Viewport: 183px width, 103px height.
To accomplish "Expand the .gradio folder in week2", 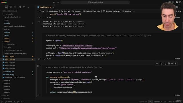I will [8, 47].
